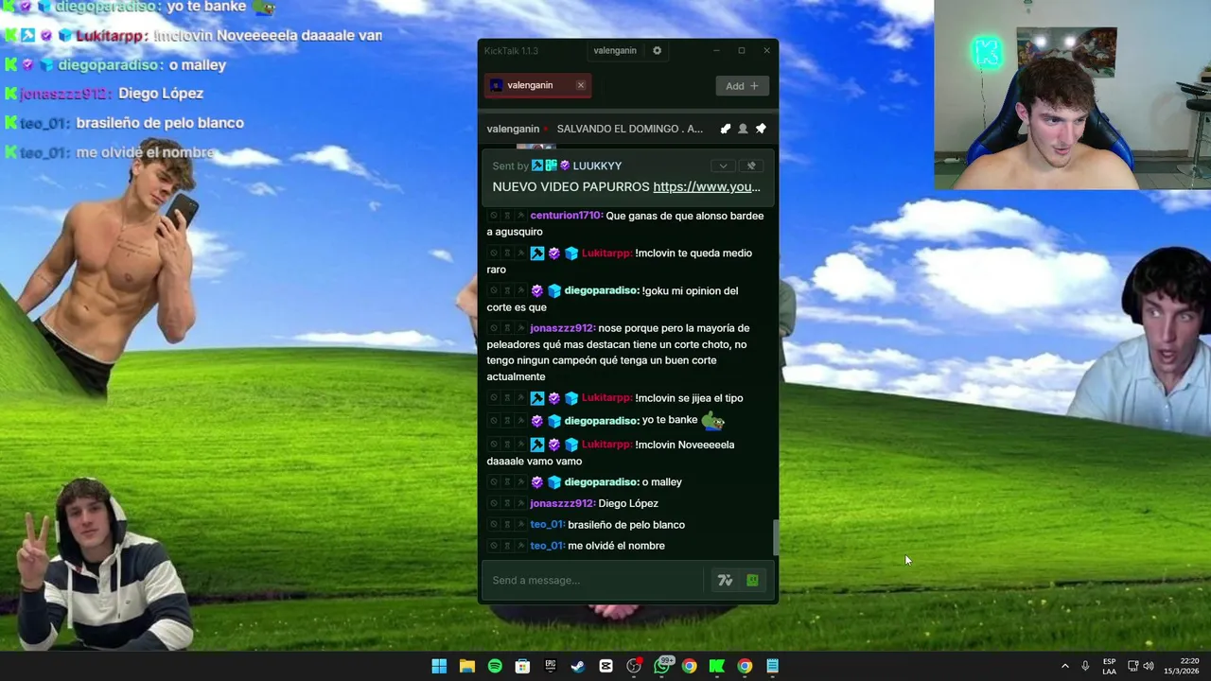Click diegoparadiso username on 'o malley'
Image resolution: width=1211 pixels, height=681 pixels.
[x=602, y=482]
